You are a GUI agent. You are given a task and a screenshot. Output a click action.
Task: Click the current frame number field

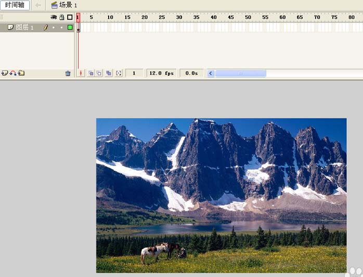[134, 73]
